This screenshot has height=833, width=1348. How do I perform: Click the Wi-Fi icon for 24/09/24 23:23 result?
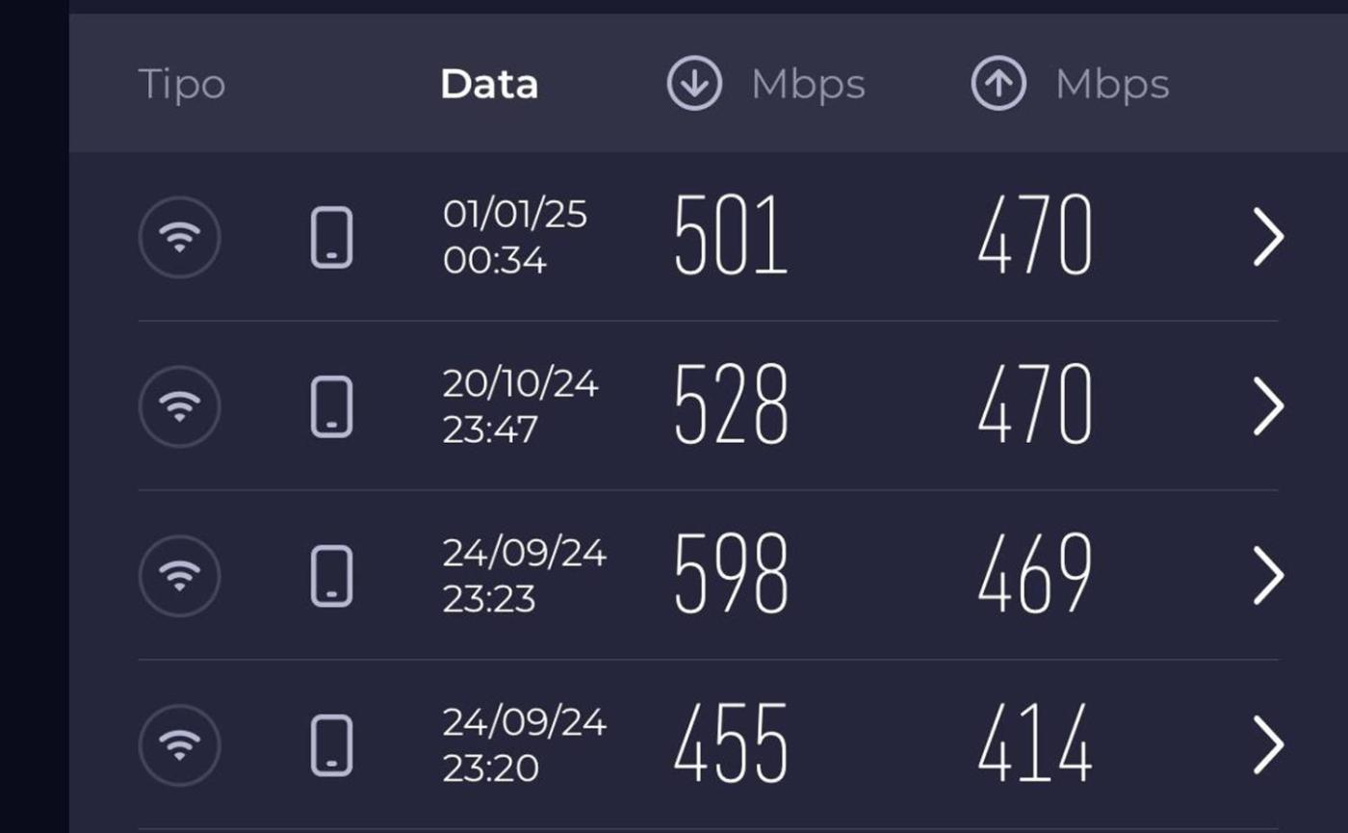pos(179,576)
